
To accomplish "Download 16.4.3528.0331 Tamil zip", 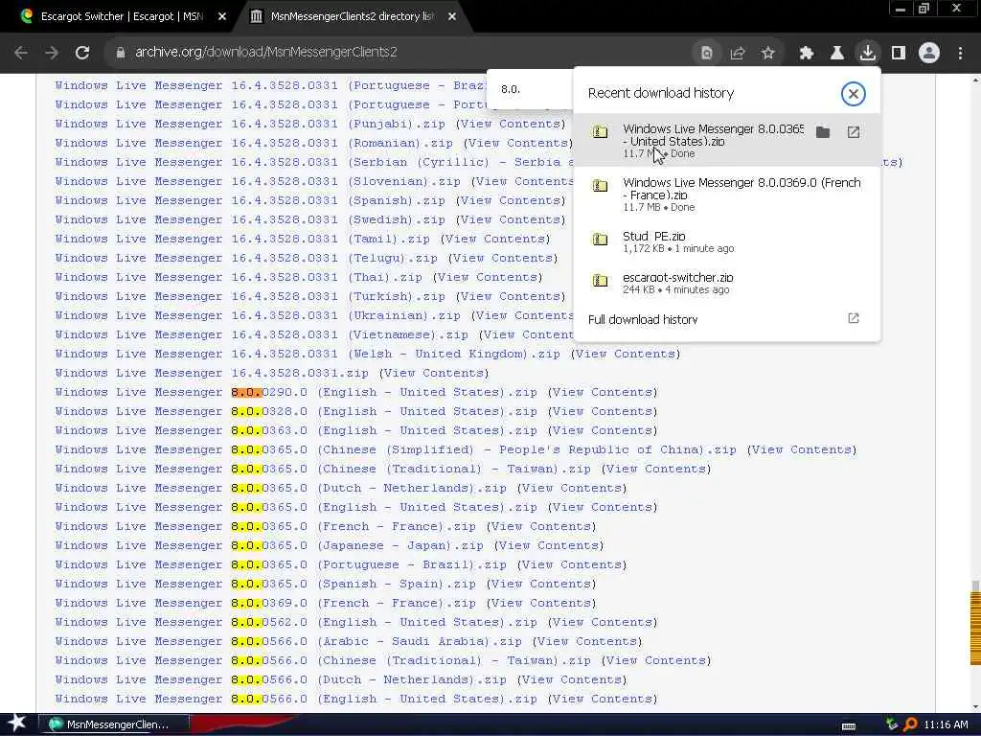I will click(242, 239).
